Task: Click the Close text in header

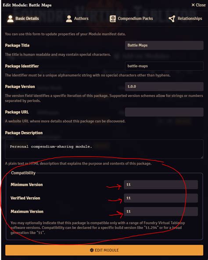Action: point(201,5)
